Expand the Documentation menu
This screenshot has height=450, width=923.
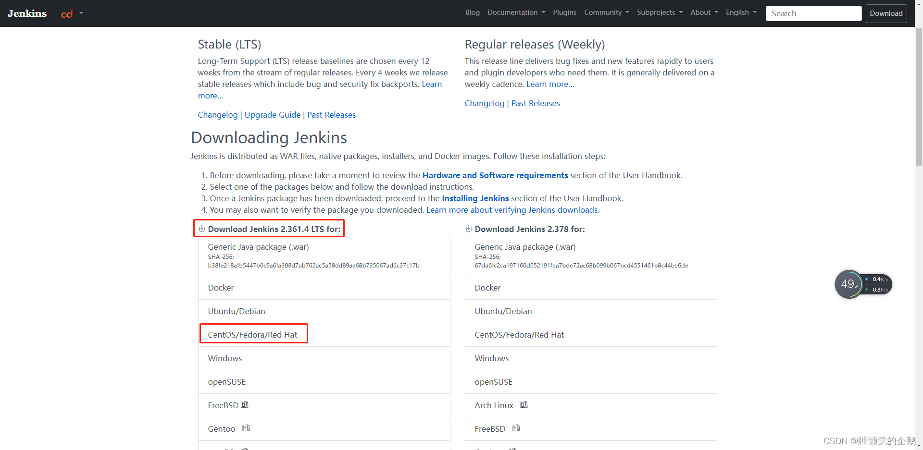[x=516, y=12]
